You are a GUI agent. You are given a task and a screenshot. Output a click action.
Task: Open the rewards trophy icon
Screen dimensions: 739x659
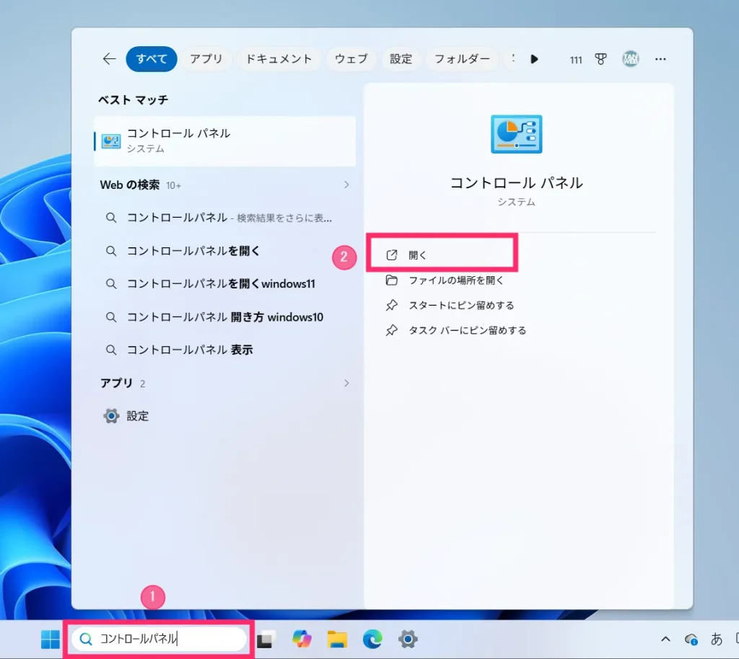[600, 59]
